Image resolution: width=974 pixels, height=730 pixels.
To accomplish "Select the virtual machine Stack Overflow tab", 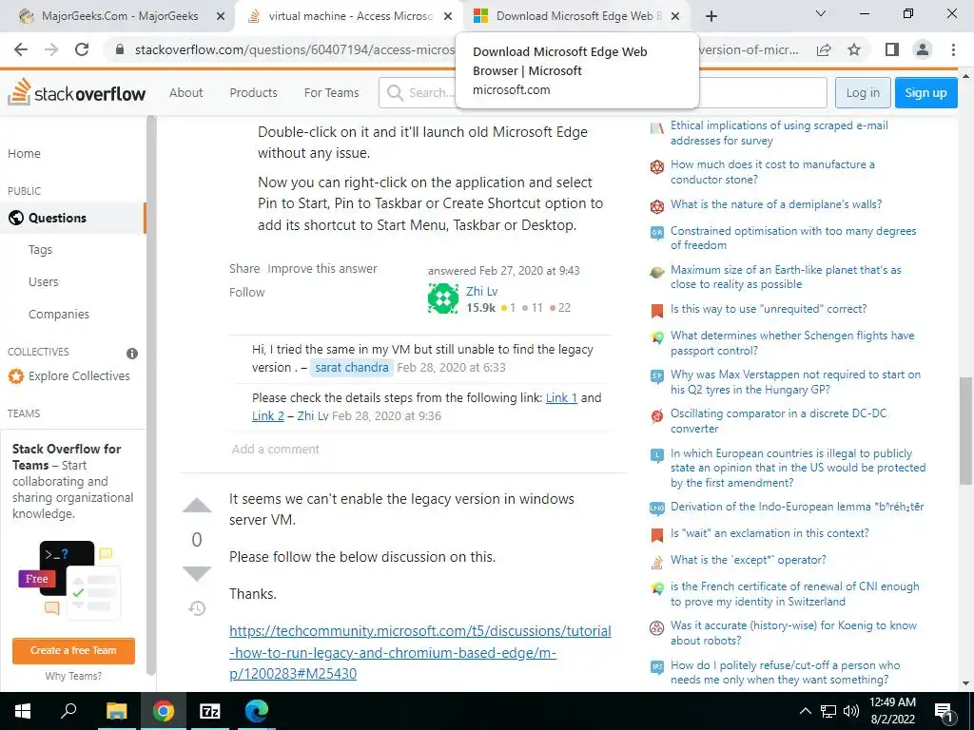I will 348,16.
